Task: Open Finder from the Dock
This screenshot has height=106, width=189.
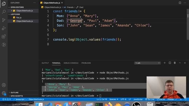Action: tap(39, 104)
